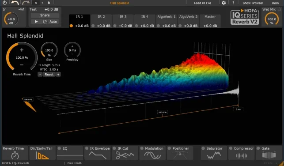Click the minus button beside Reset
The height and width of the screenshot is (166, 284).
click(40, 75)
